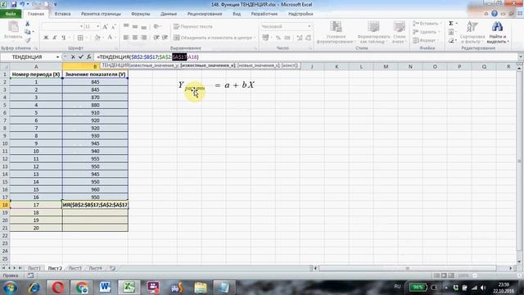Switch to Data (Данные) ribbon tab
Image resolution: width=524 pixels, height=295 pixels.
[x=169, y=14]
